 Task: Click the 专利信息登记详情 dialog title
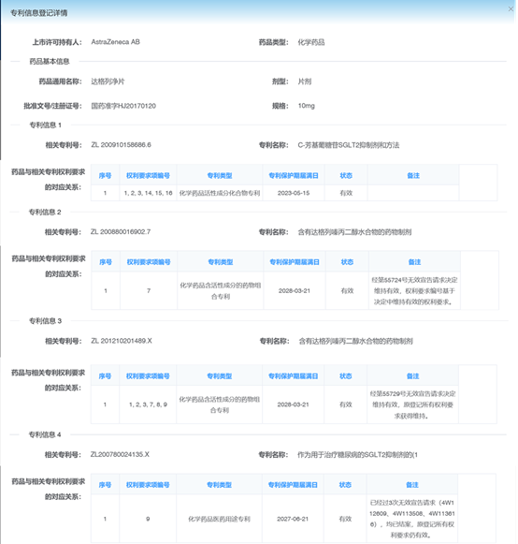coord(39,13)
